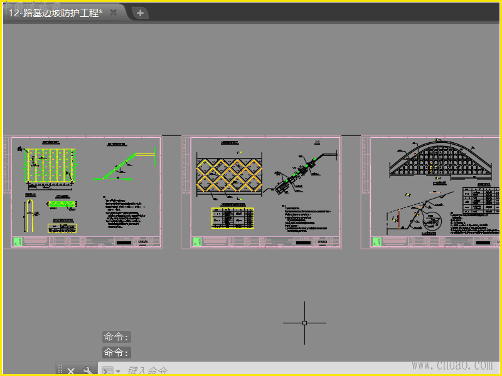Expand recent commands dropdown arrow

118,371
